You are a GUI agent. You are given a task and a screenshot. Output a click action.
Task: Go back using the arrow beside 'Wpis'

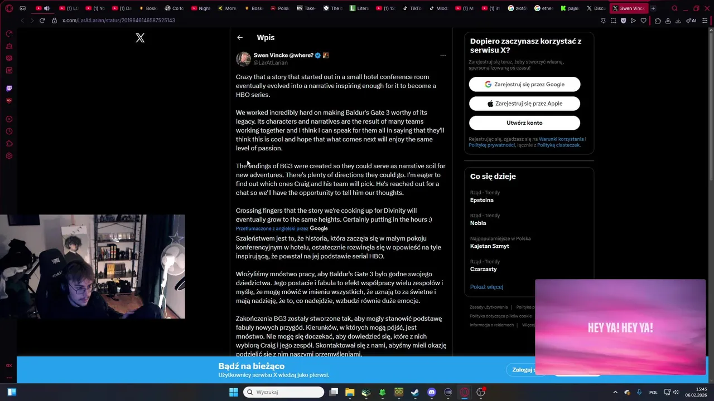click(x=240, y=37)
